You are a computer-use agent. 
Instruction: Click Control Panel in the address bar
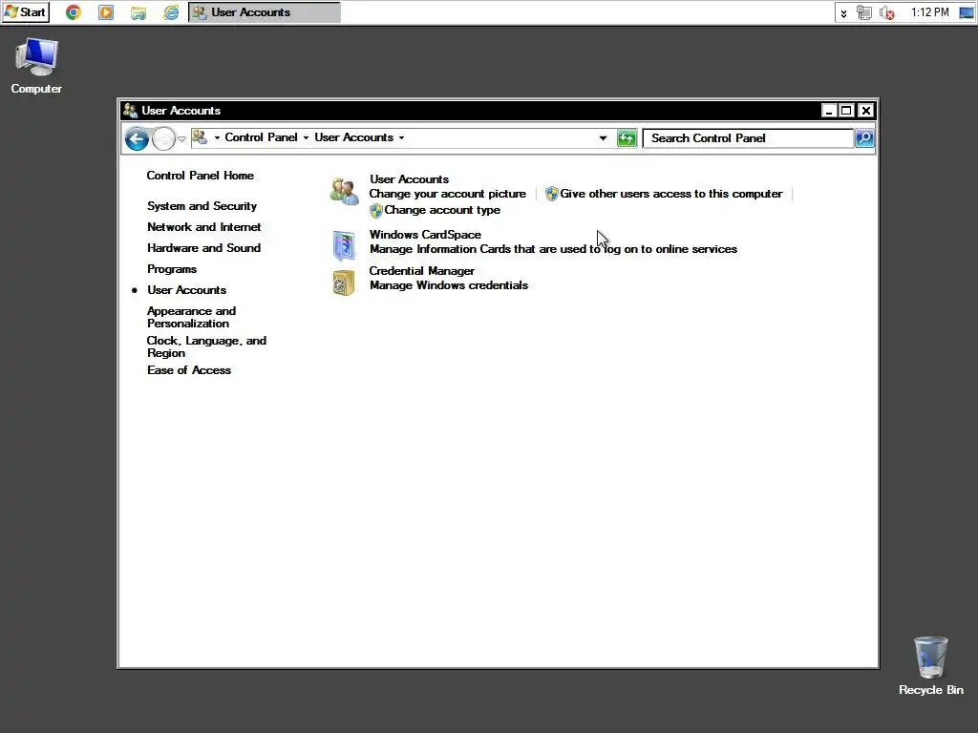point(261,137)
